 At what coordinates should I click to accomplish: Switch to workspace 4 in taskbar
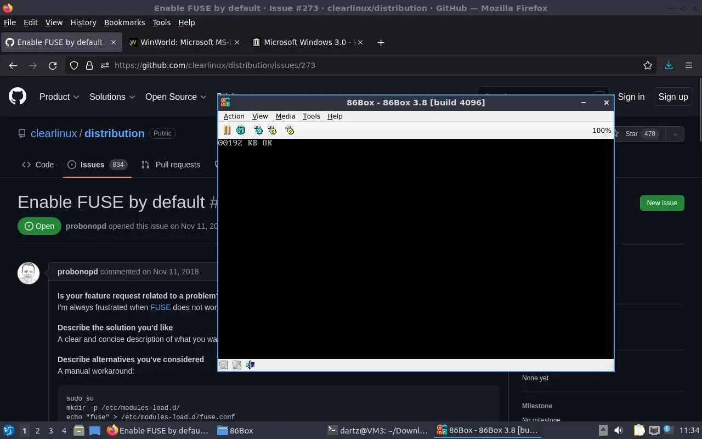64,431
